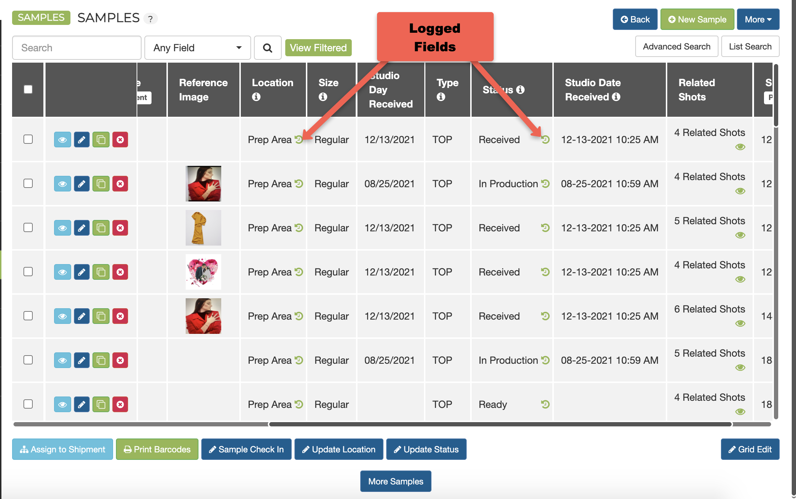
Task: Click the SAMPLES help question mark icon
Action: [x=150, y=19]
